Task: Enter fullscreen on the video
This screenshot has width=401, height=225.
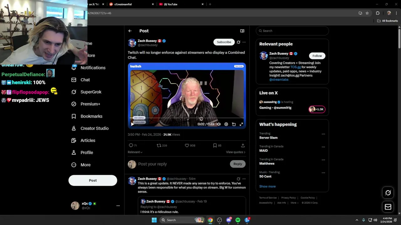Action: coord(241,124)
